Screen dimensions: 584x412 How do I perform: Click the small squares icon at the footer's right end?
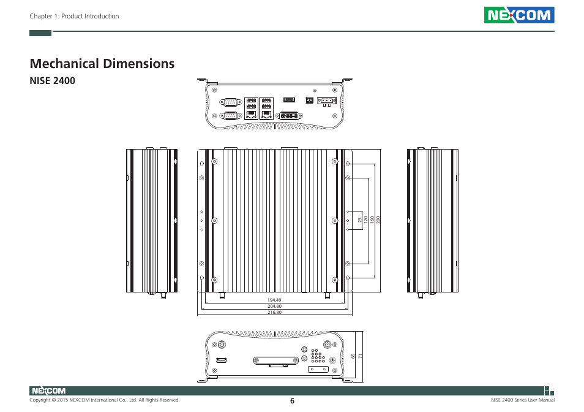(x=549, y=391)
